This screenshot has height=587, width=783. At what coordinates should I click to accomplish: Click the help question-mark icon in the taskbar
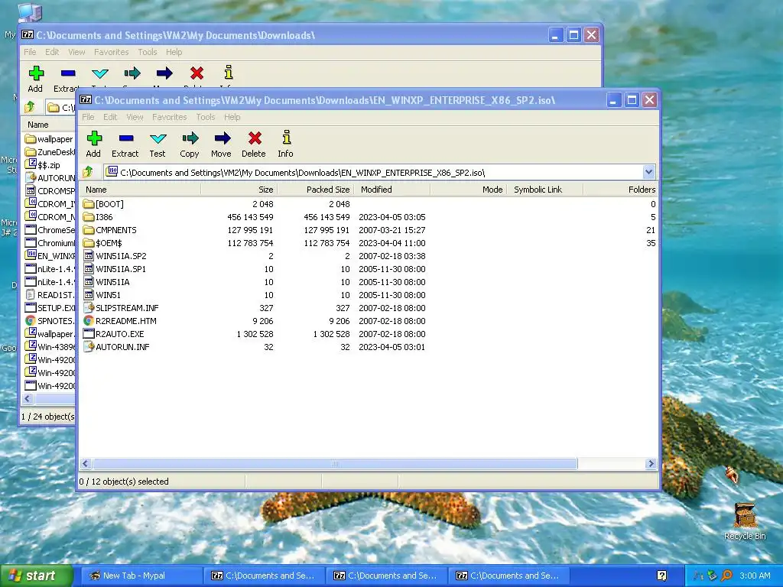point(661,576)
